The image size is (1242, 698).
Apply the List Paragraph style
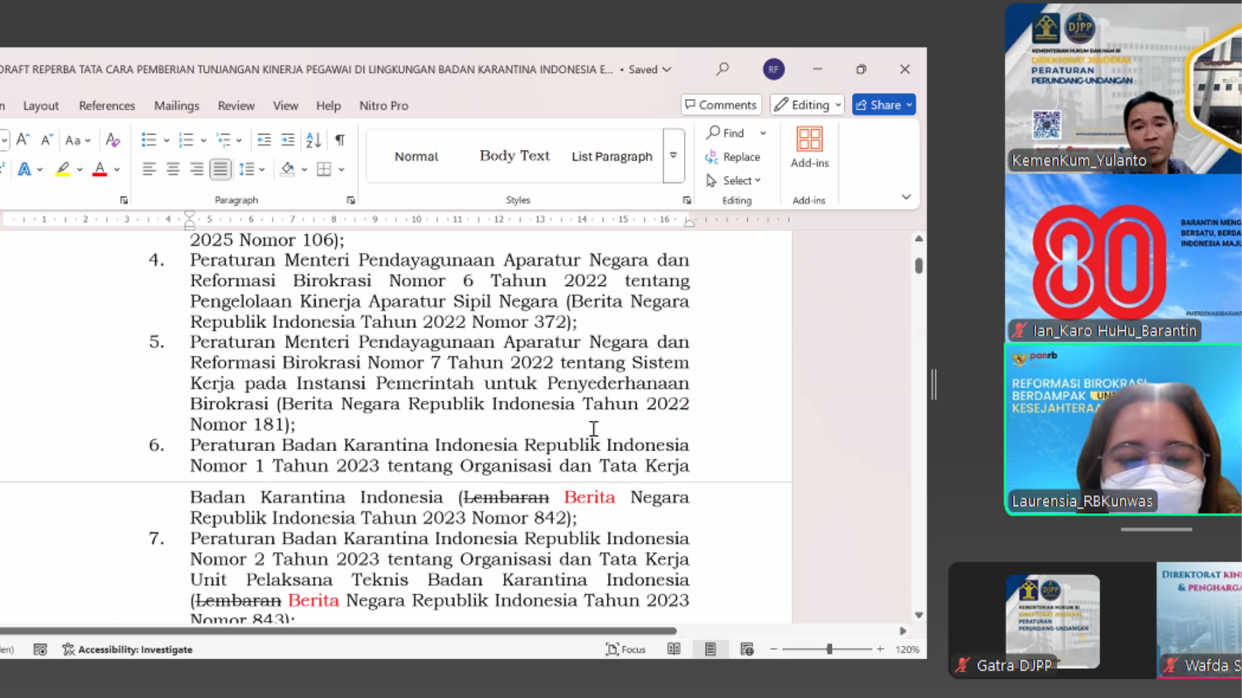click(612, 156)
